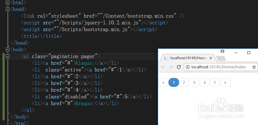Minimize the Chrome browser window

tap(236, 53)
